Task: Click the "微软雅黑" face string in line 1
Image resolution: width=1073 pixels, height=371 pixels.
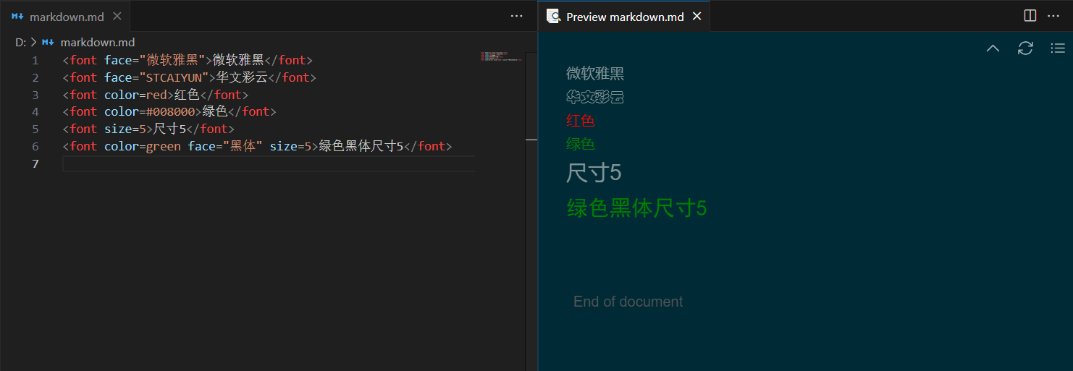Action: (173, 60)
